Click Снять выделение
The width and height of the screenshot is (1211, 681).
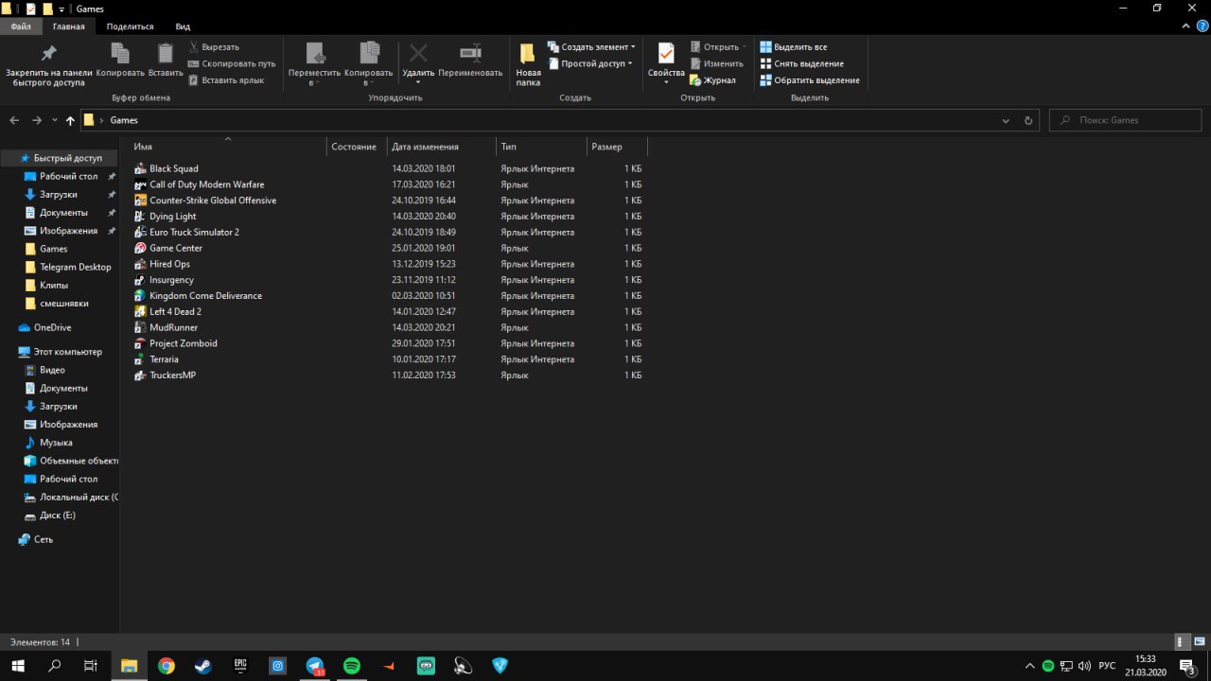801,63
